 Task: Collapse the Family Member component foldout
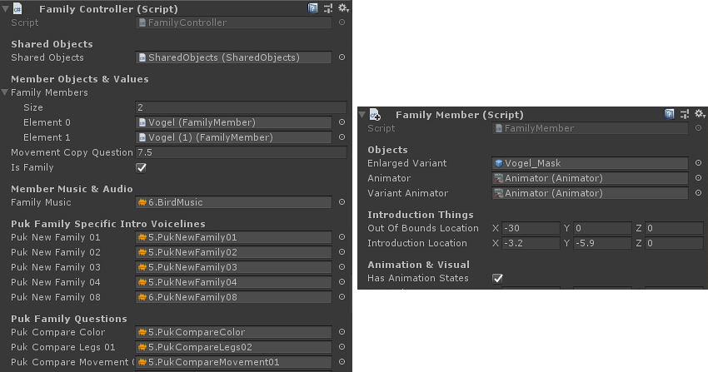point(362,114)
